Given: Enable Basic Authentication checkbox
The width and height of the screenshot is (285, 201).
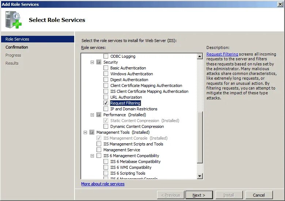Looking at the screenshot, I should click(106, 68).
